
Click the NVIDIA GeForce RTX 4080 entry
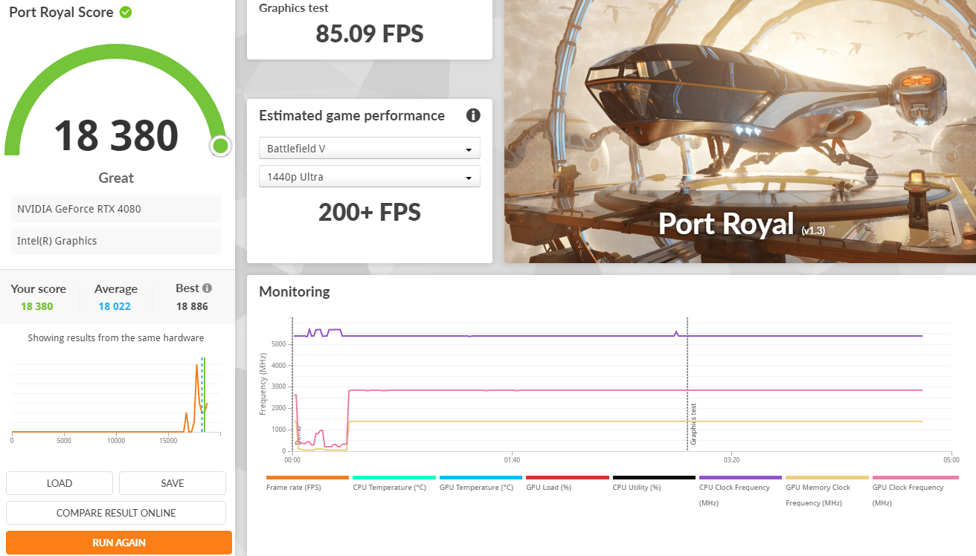[116, 209]
